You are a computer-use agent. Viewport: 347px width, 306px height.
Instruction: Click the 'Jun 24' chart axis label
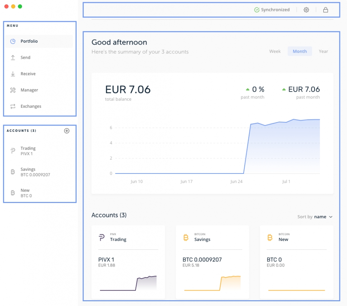point(236,181)
